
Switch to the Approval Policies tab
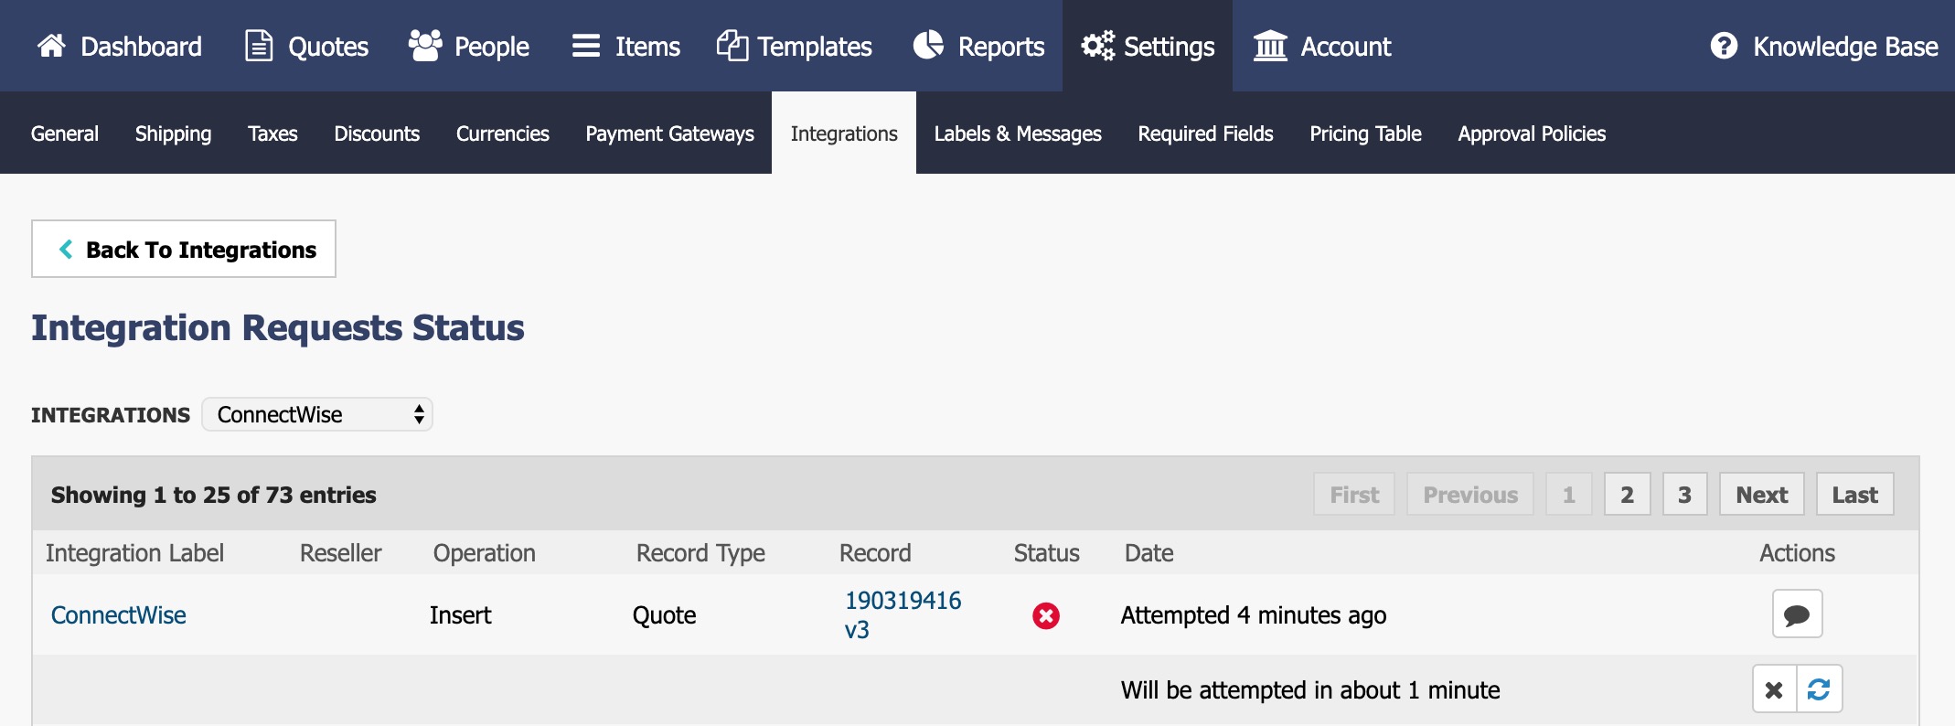pos(1532,133)
